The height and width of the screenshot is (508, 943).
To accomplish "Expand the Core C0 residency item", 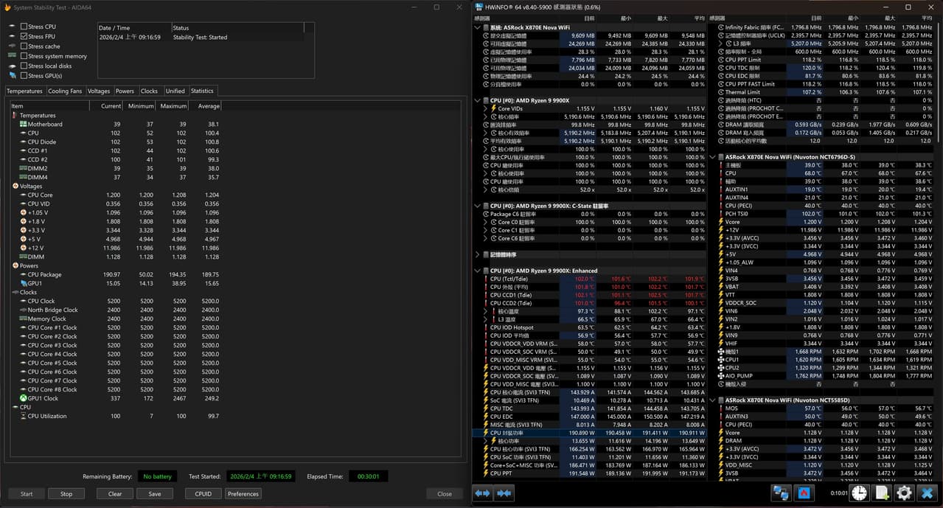I will pos(486,222).
